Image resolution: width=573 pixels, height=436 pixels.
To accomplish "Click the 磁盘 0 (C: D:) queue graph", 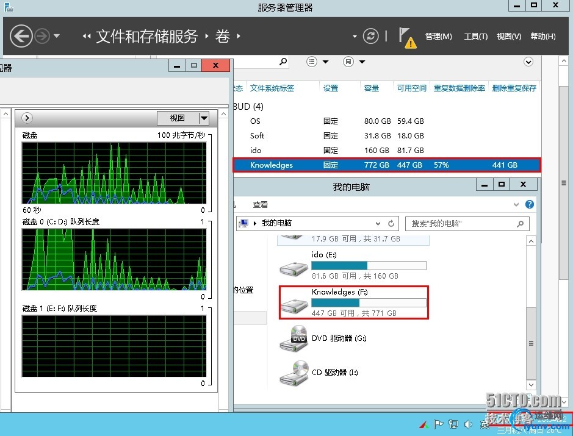I will [114, 260].
